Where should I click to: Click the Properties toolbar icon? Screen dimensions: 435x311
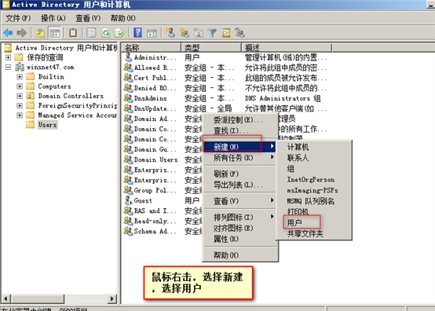(91, 33)
